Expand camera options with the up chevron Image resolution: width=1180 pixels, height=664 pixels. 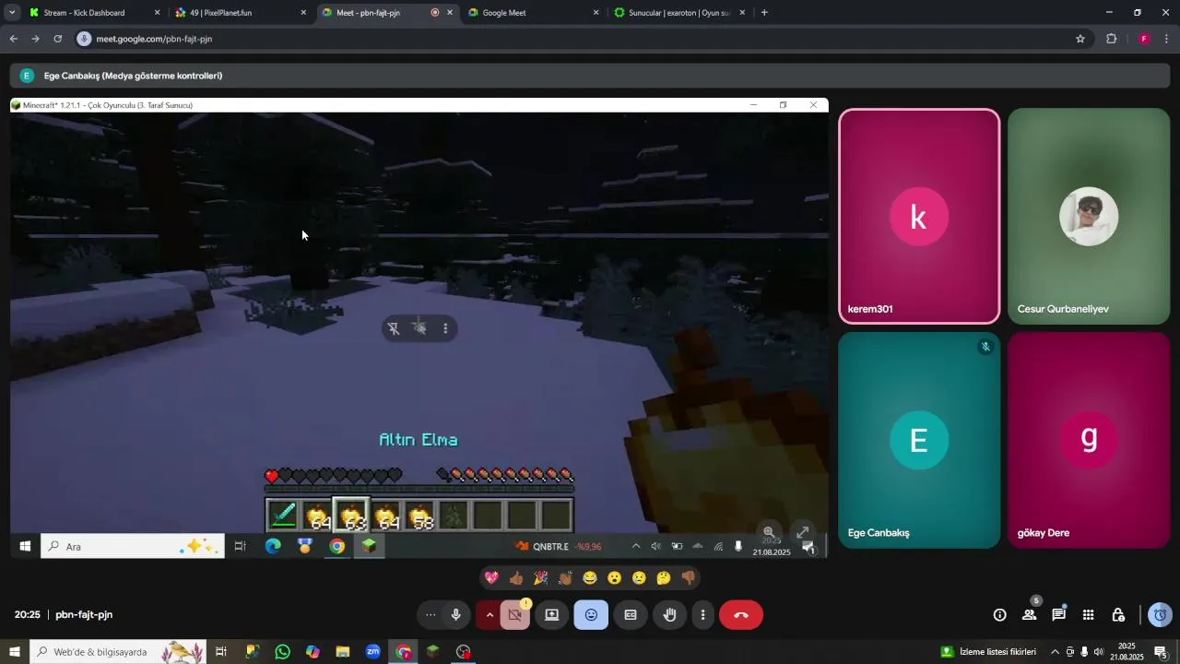pyautogui.click(x=490, y=615)
